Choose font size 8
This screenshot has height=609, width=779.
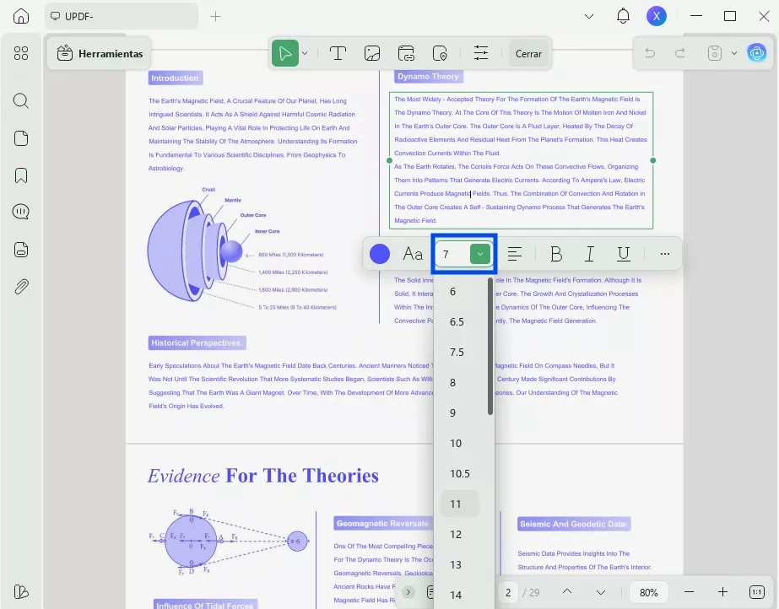[x=459, y=383]
